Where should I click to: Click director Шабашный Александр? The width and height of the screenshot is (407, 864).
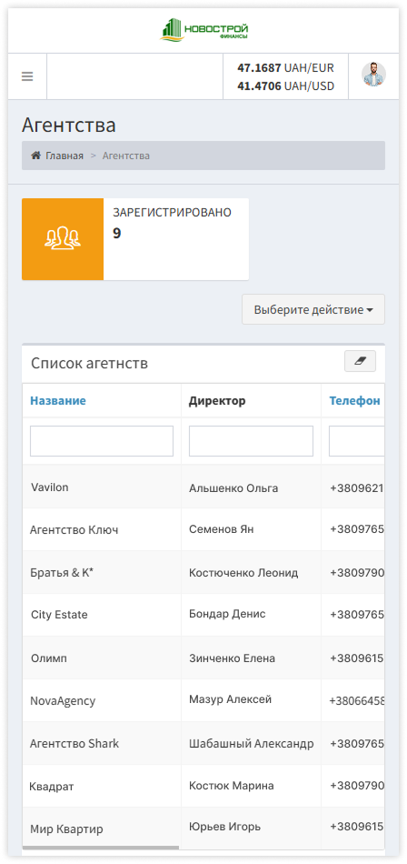click(x=251, y=743)
